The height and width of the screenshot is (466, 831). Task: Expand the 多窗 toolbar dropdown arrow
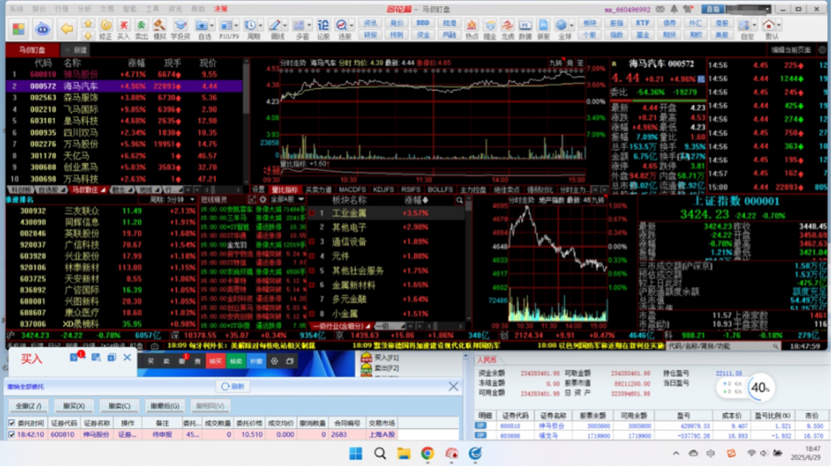click(310, 26)
